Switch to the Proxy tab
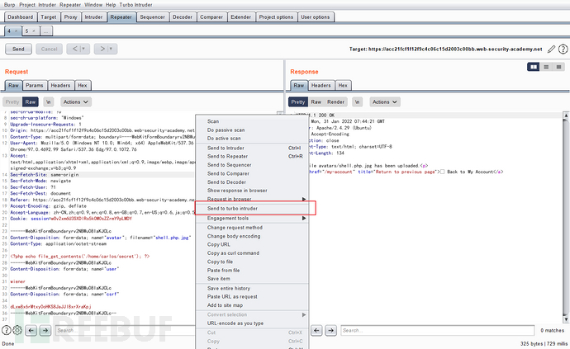The height and width of the screenshot is (349, 570). pyautogui.click(x=70, y=17)
